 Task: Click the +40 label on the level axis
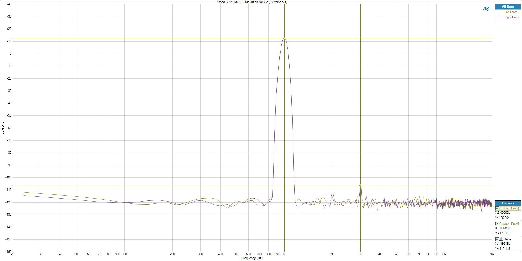coord(9,4)
